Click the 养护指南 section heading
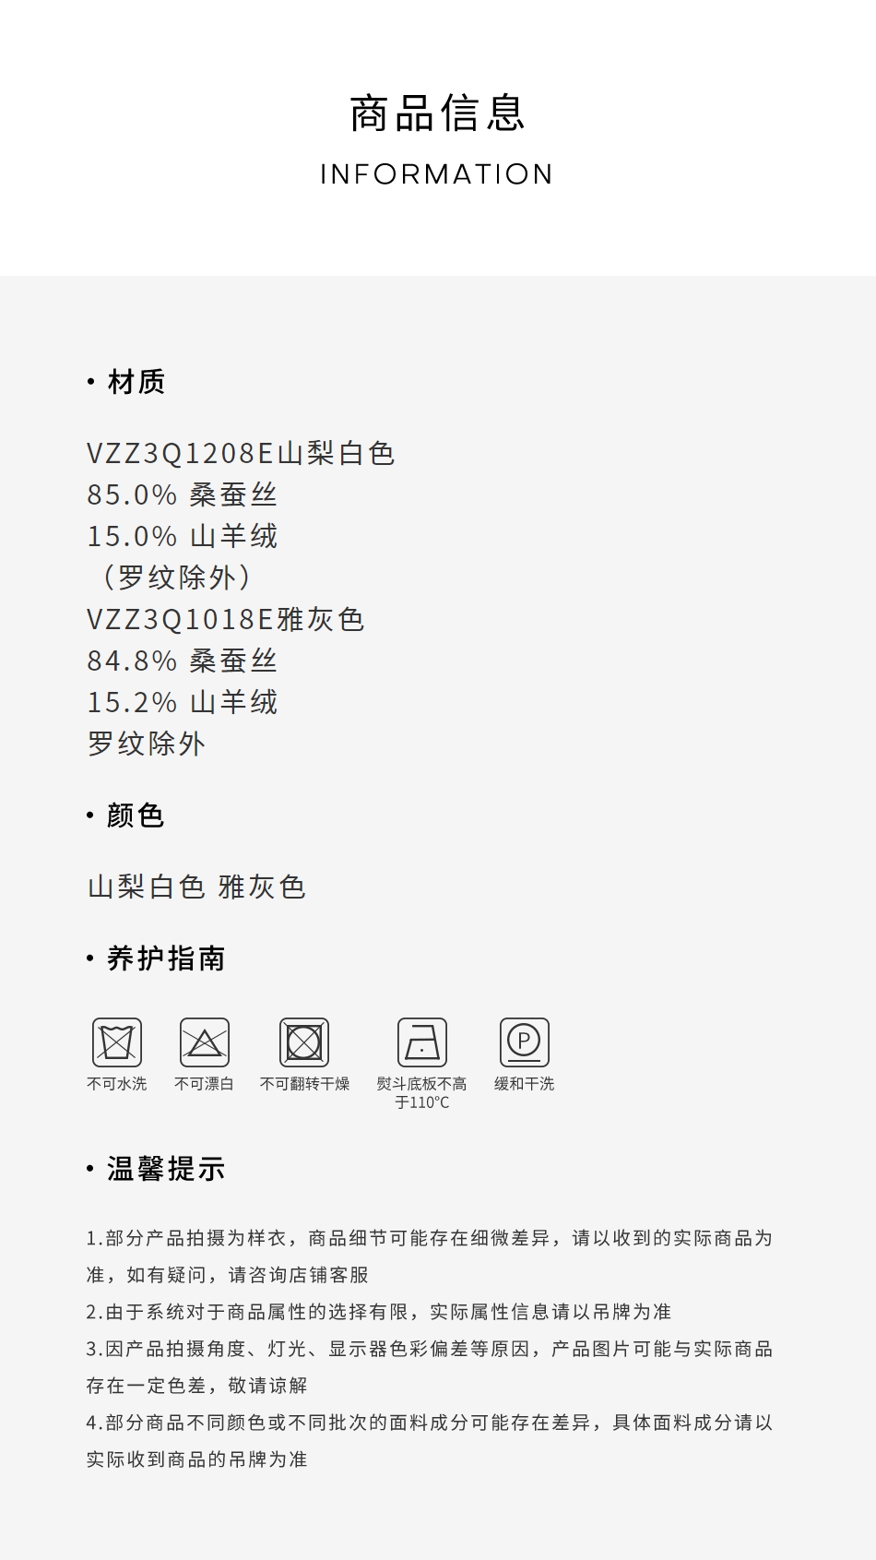This screenshot has height=1560, width=876. pyautogui.click(x=166, y=959)
